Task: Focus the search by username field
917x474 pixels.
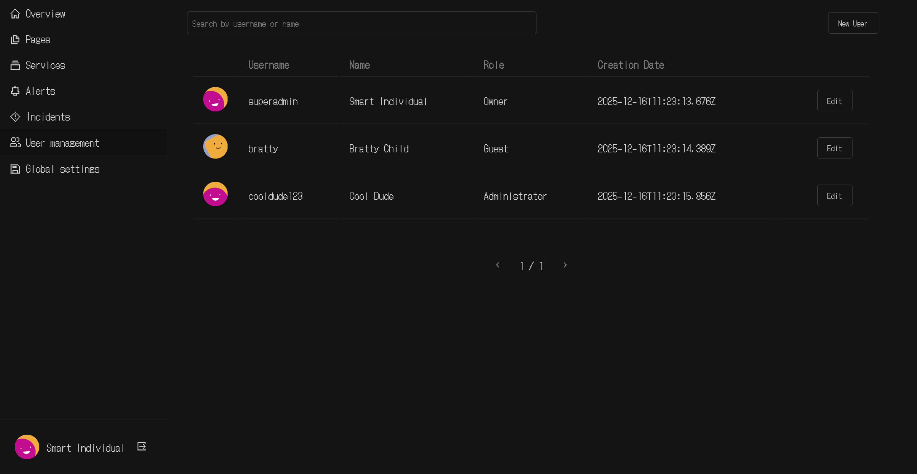Action: click(x=361, y=23)
